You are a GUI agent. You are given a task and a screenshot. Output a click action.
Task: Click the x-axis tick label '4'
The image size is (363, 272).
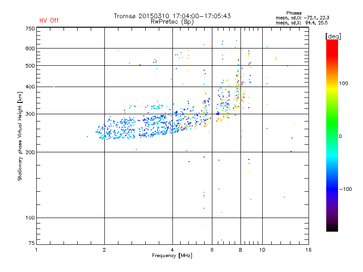pyautogui.click(x=172, y=250)
